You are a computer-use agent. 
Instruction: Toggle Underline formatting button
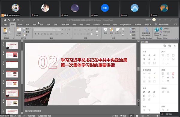pyautogui.click(x=42, y=34)
